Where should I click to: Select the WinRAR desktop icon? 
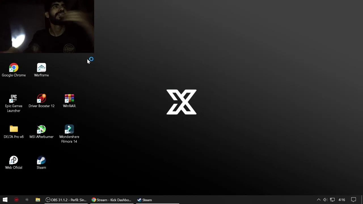69,101
